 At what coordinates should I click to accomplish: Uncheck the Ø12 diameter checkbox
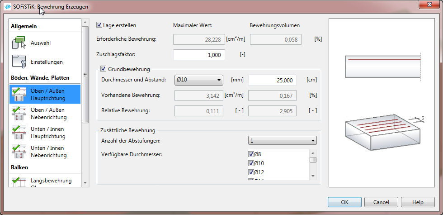click(251, 172)
